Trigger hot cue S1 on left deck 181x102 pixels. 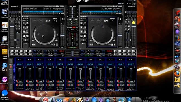tap(12, 51)
